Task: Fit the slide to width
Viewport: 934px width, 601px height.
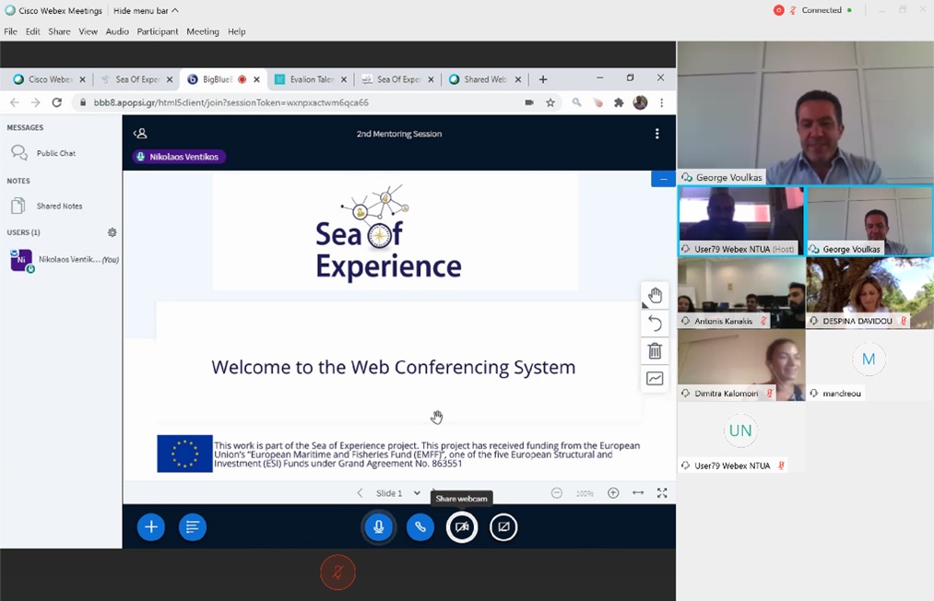Action: (638, 493)
